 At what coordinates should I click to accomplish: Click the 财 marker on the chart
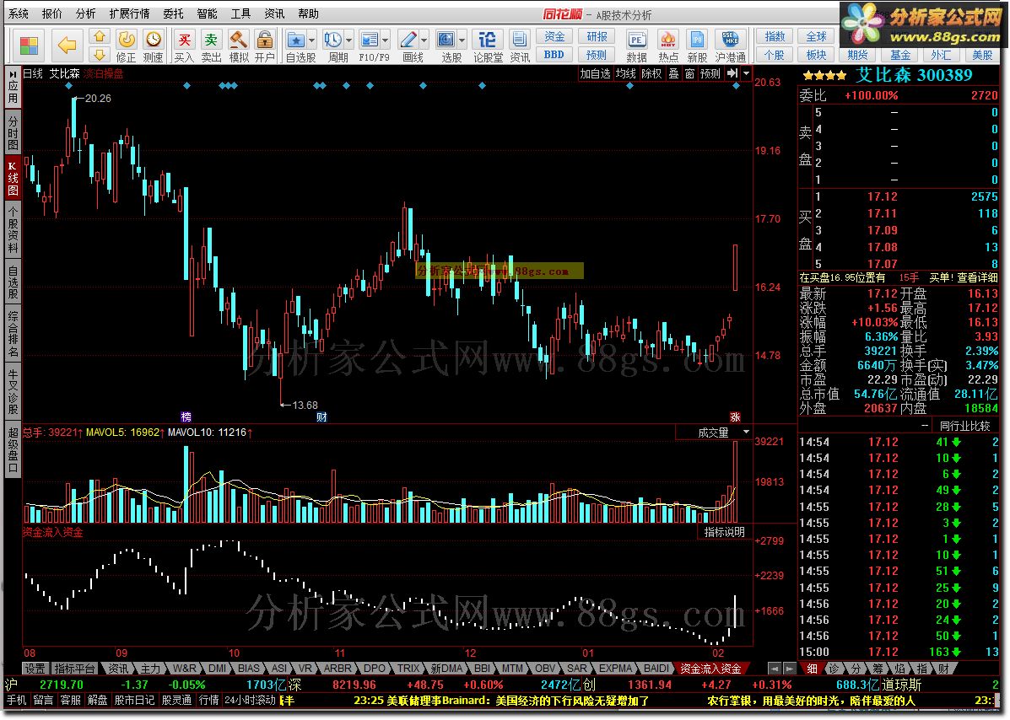pyautogui.click(x=321, y=417)
